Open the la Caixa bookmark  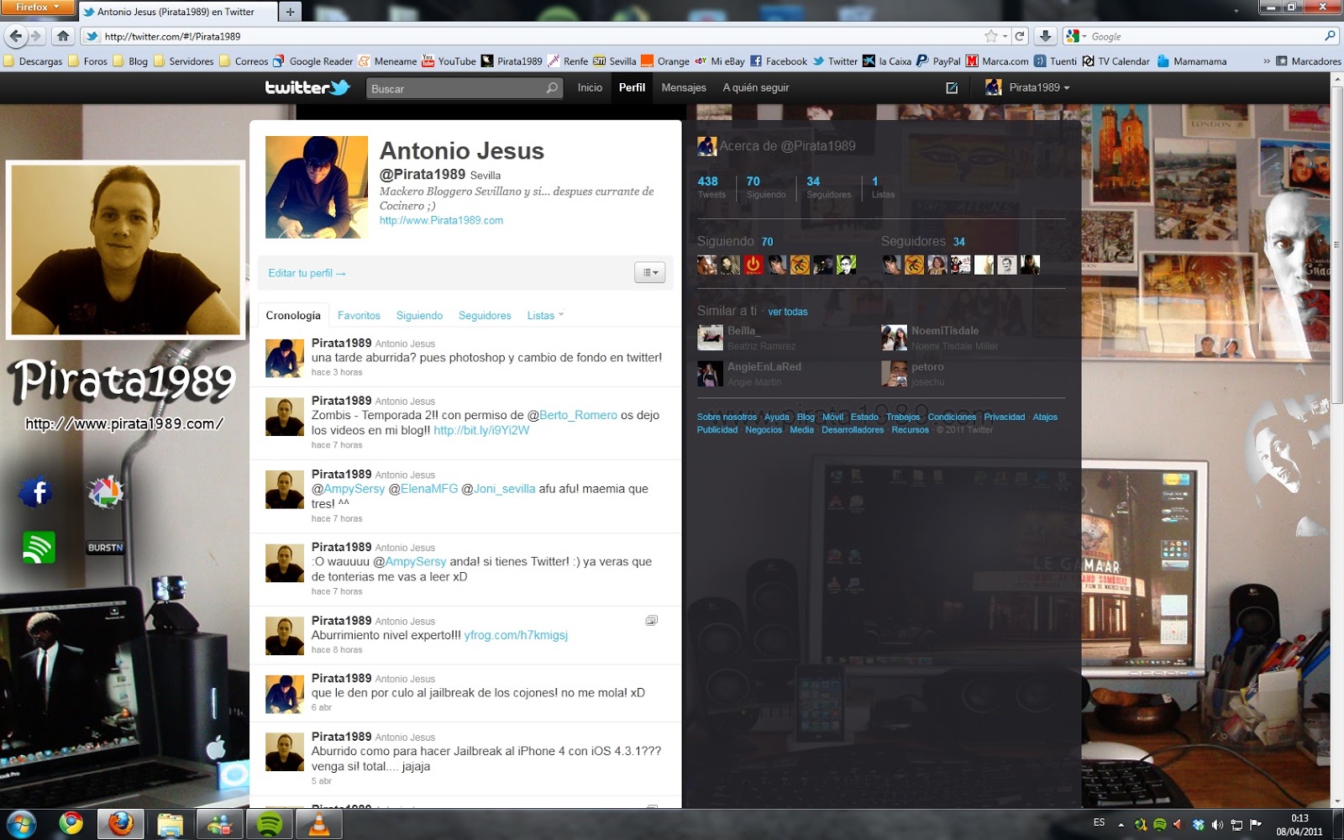click(887, 61)
